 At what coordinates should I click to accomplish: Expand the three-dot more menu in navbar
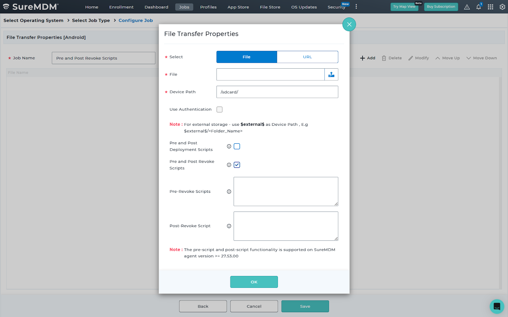point(356,7)
